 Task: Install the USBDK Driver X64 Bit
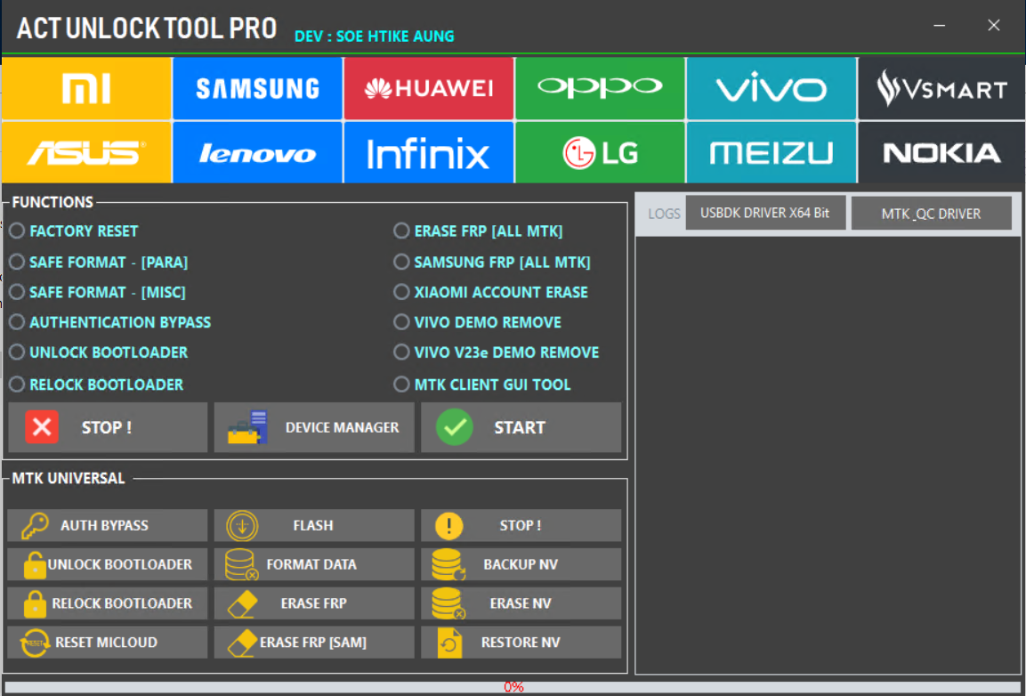(x=765, y=214)
